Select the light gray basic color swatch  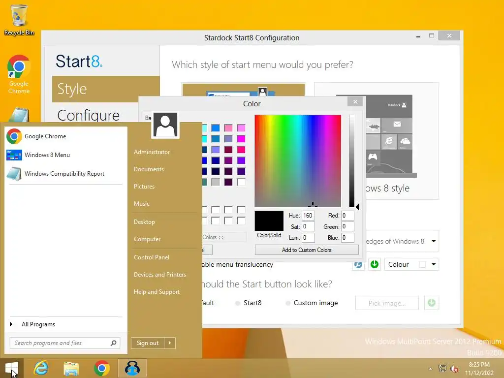pos(216,182)
